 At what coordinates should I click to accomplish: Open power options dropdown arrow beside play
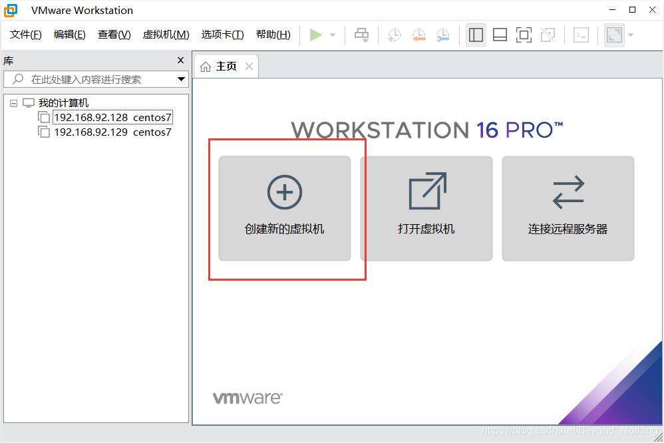(333, 35)
